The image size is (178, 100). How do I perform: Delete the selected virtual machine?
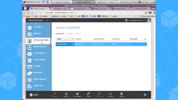[122, 95]
